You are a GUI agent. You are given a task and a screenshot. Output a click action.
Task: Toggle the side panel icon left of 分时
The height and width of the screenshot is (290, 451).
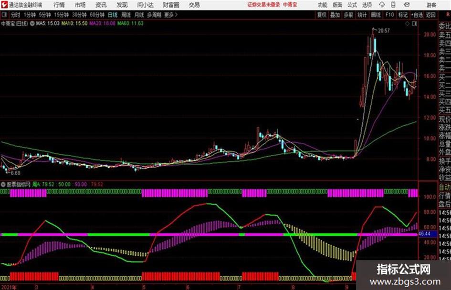coord(4,15)
